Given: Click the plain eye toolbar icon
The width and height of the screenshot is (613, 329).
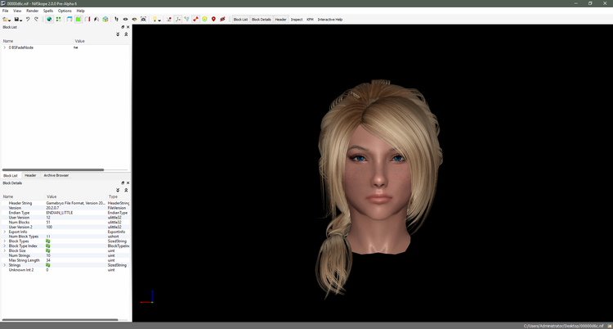Looking at the screenshot, I should click(x=126, y=19).
